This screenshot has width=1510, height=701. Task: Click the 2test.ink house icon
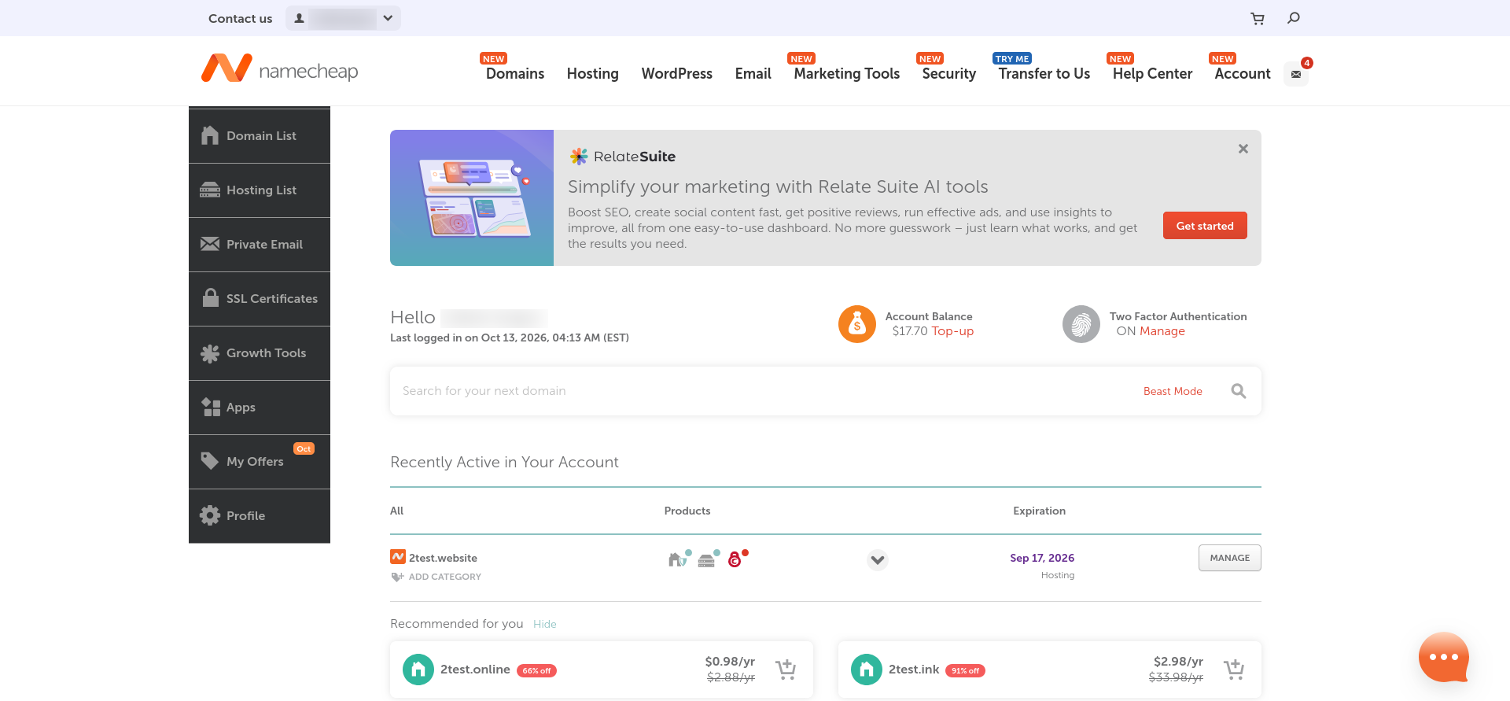point(867,670)
